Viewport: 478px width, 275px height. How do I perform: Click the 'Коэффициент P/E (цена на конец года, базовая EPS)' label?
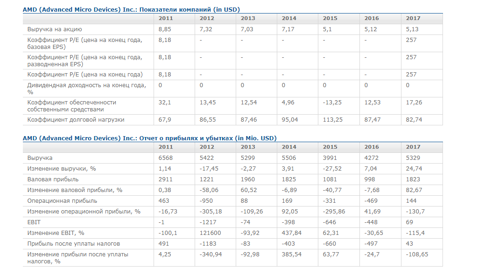(x=85, y=43)
